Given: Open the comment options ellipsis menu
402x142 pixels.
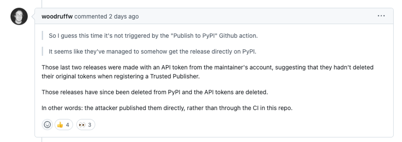Looking at the screenshot, I should (381, 16).
